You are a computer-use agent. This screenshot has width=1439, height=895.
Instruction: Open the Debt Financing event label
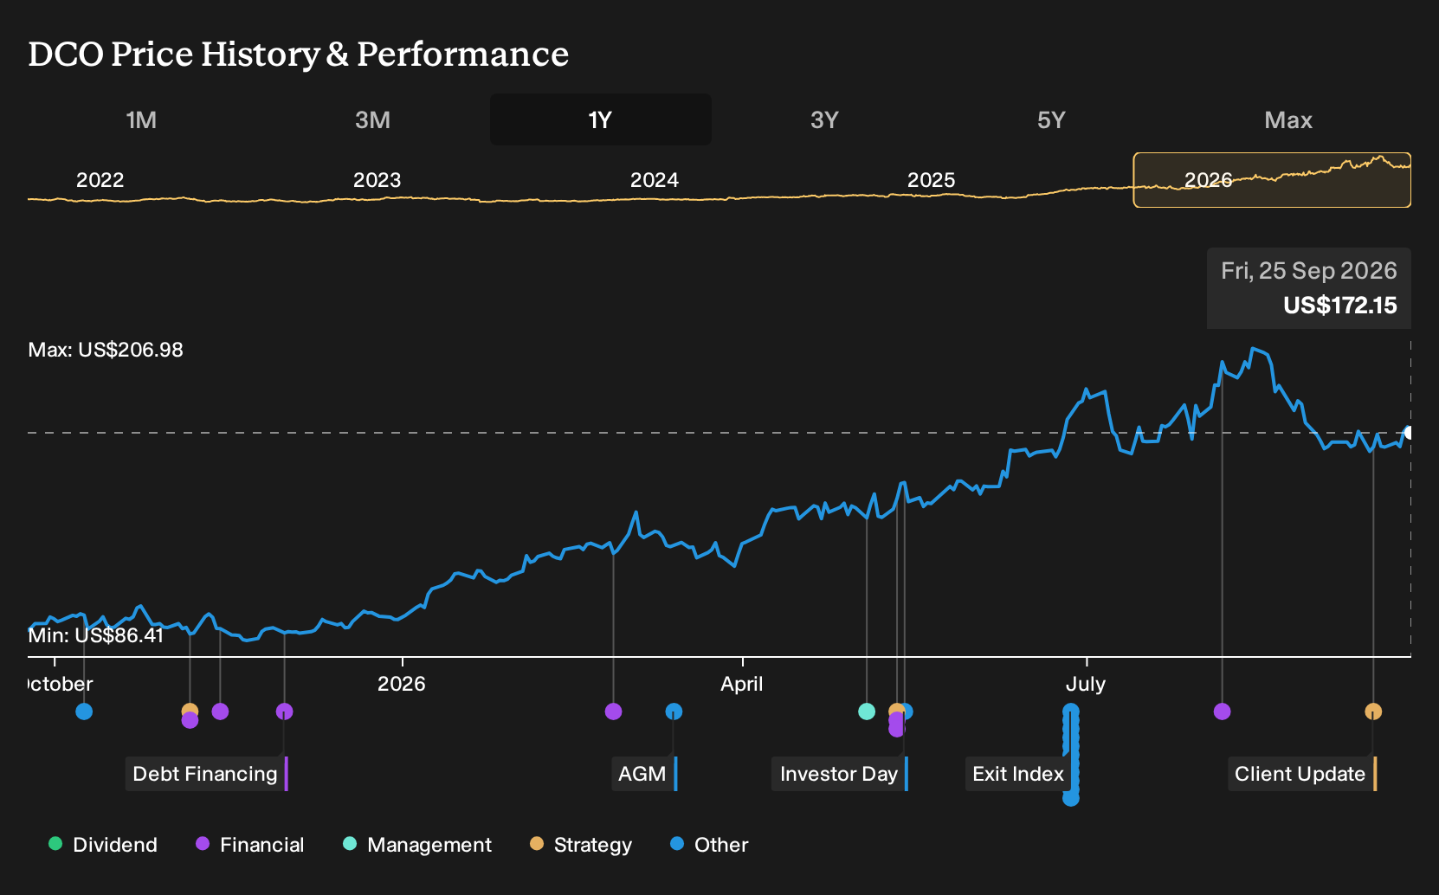pyautogui.click(x=207, y=774)
